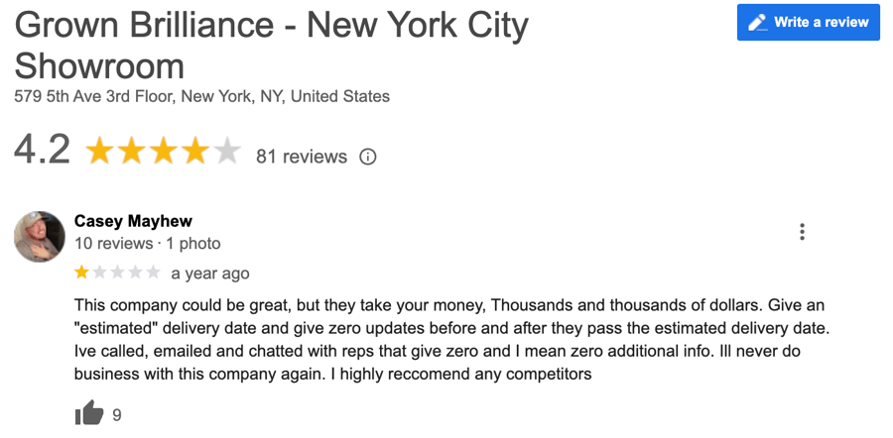Open the 81 reviews link
Screen dimensions: 893x438
302,157
